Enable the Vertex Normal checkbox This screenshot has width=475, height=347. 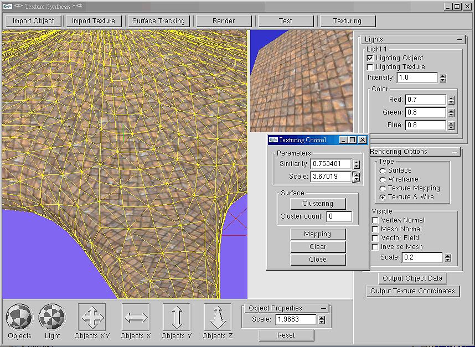(375, 220)
